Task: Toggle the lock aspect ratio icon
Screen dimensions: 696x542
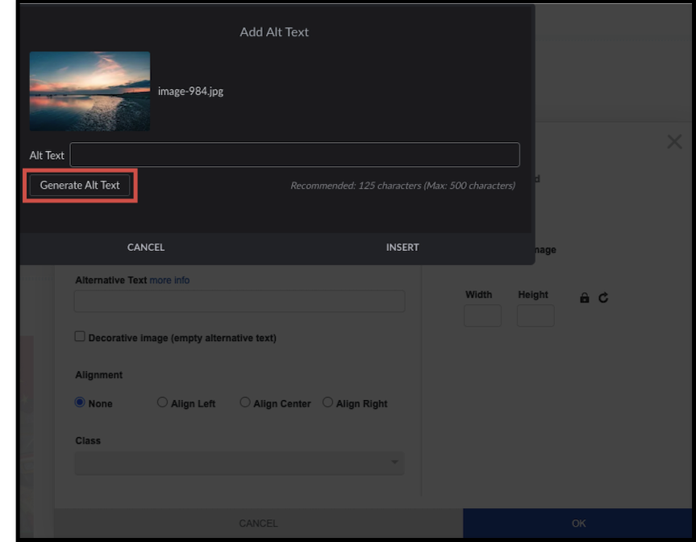Action: 585,298
